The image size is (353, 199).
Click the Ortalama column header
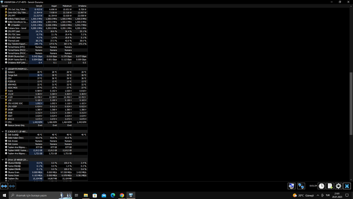coord(80,6)
